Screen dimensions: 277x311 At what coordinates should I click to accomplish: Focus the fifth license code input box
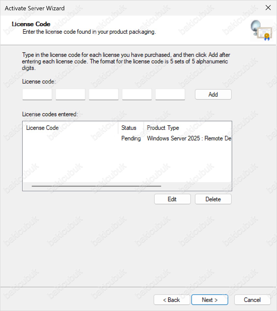tap(170, 95)
